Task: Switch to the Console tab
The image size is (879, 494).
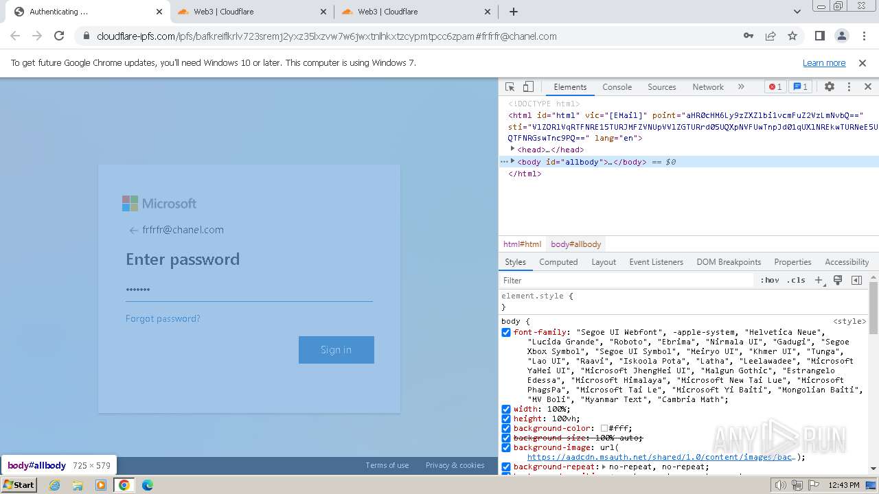Action: (x=617, y=87)
